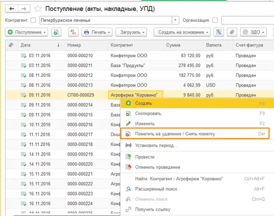
Task: Open the Печать dropdown
Action: [97, 32]
